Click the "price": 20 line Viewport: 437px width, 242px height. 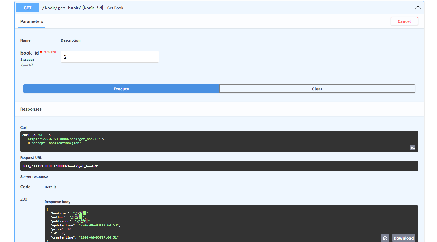(x=61, y=229)
